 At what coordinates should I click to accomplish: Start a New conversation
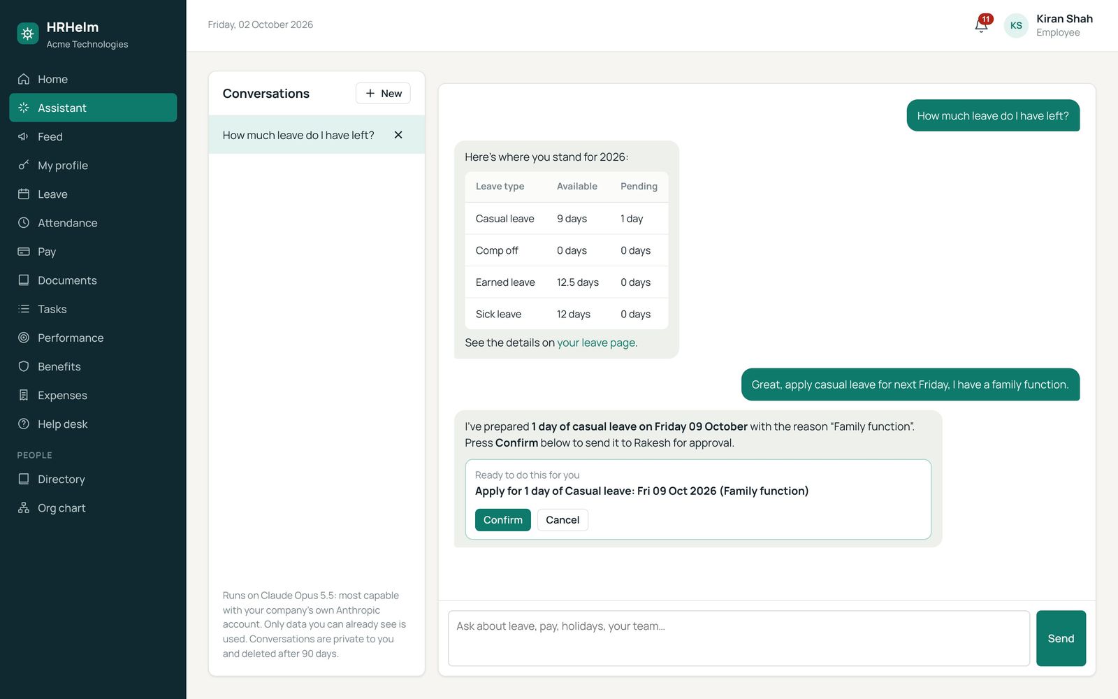(x=383, y=93)
